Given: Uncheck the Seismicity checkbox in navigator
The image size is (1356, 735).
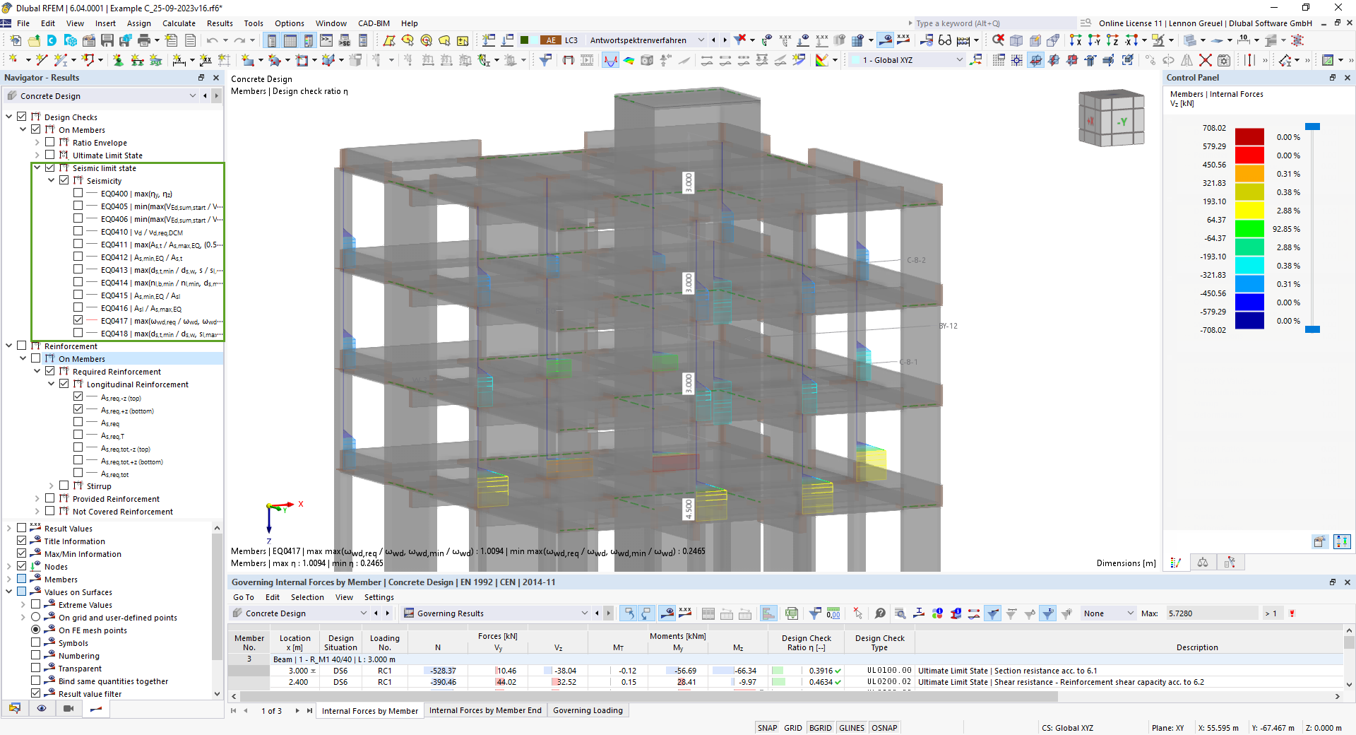Looking at the screenshot, I should click(64, 180).
